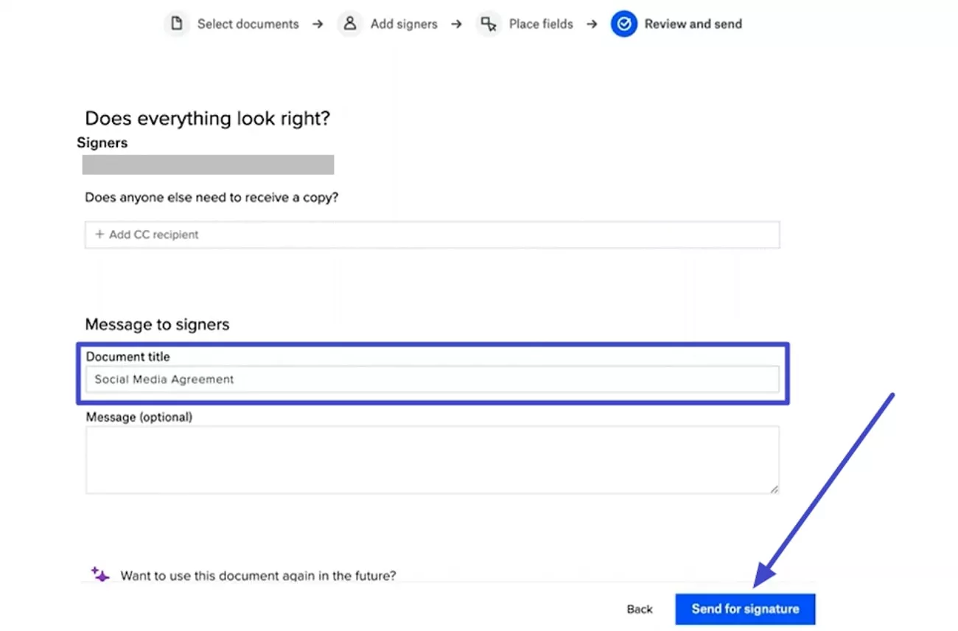Click the Review and send checkmark icon
Screen dimensions: 958x631
(623, 24)
